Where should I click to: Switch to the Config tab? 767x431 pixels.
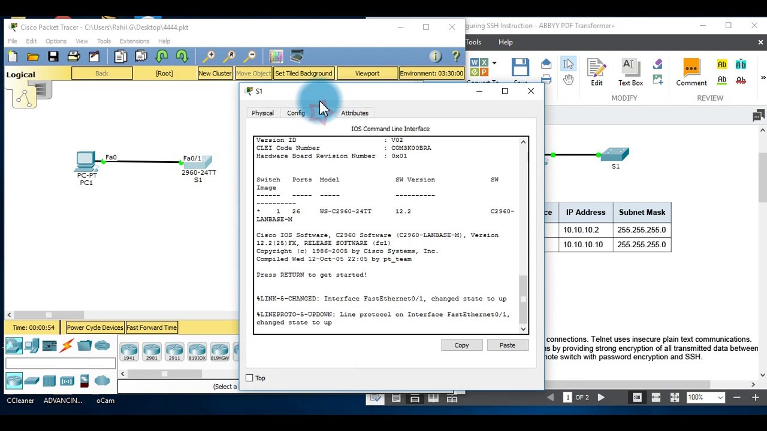[x=296, y=113]
